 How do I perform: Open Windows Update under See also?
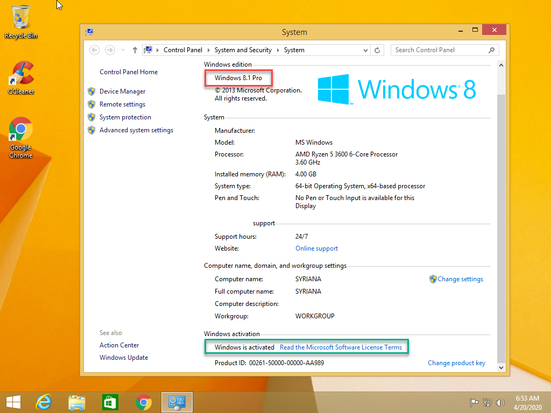pyautogui.click(x=124, y=358)
